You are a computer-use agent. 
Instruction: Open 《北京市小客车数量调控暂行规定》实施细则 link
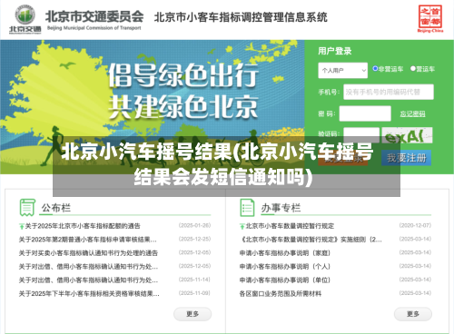[311, 240]
